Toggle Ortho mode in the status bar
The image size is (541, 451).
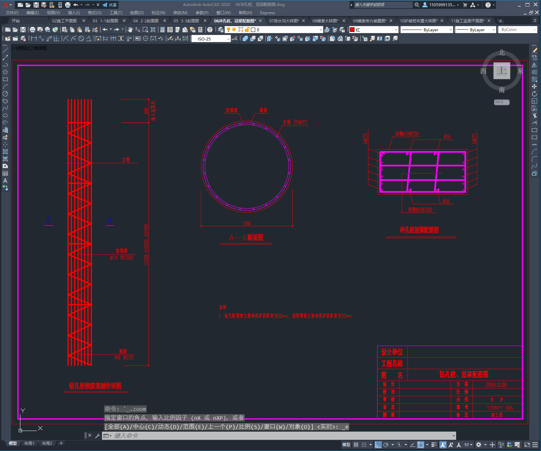[378, 445]
